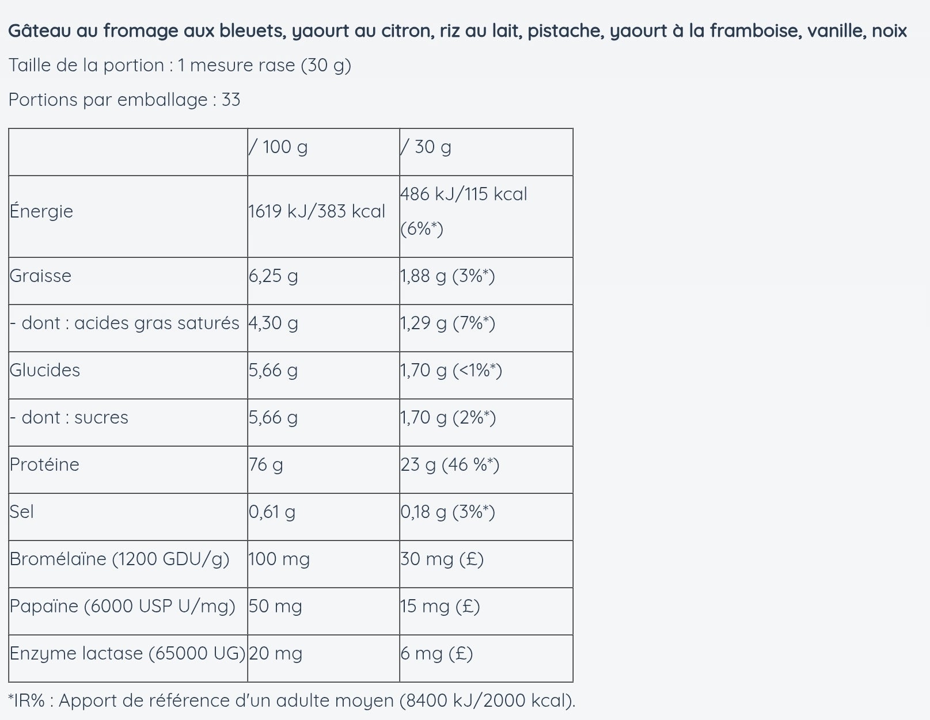Viewport: 930px width, 720px height.
Task: Click the 1619 kJ/383 kcal value
Action: (317, 211)
